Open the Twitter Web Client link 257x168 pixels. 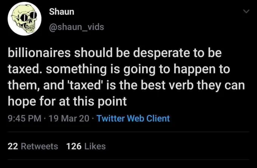(x=133, y=119)
